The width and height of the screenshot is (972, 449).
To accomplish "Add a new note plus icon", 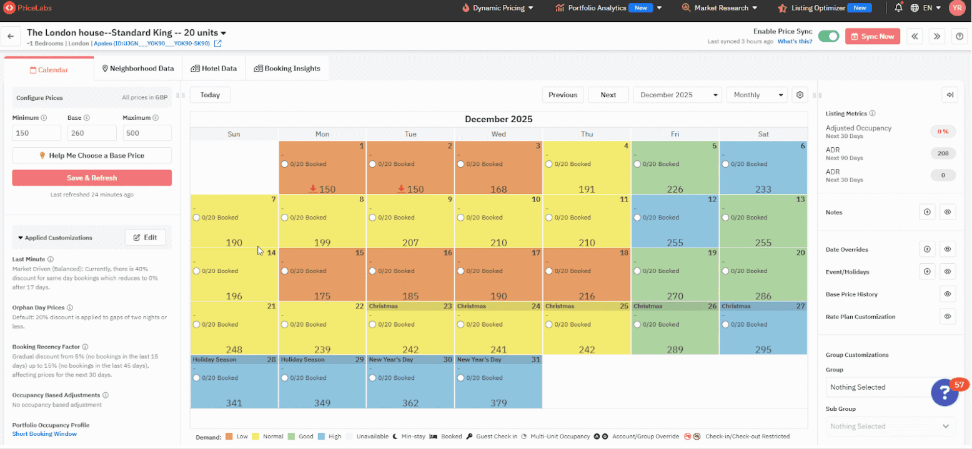I will tap(927, 212).
